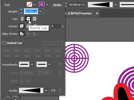
Task: Open the Weight dropdown in Stroke panel
Action: (40, 11)
